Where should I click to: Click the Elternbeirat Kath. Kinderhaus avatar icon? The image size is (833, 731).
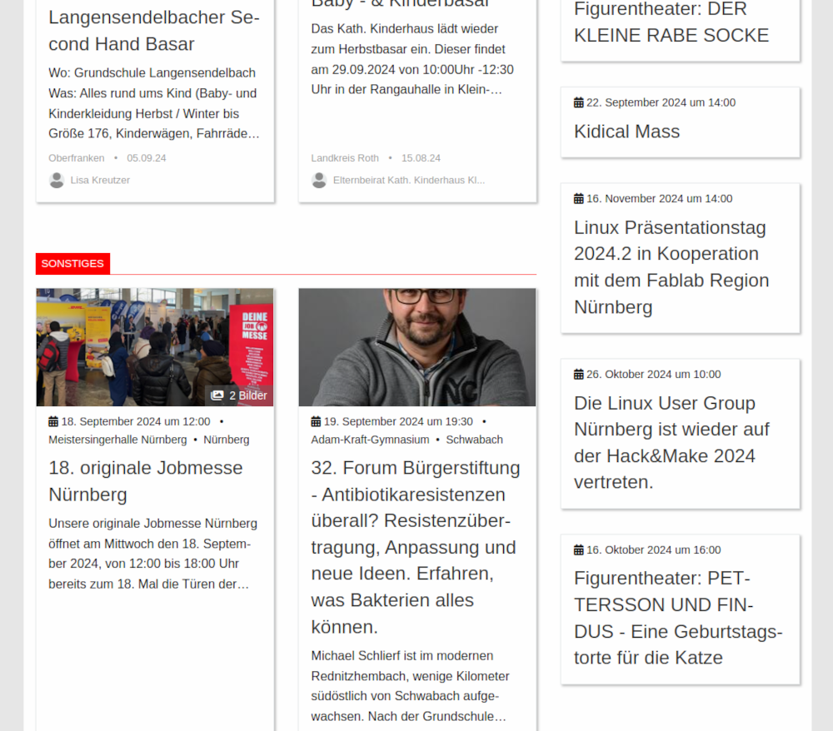[319, 181]
